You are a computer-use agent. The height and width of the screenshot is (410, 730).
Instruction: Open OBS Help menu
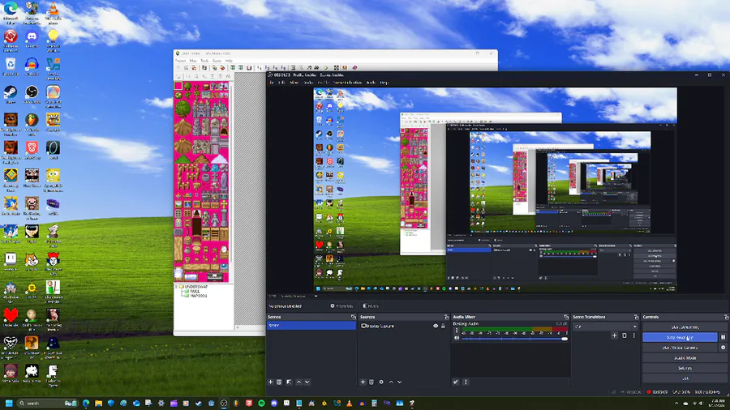click(x=384, y=83)
